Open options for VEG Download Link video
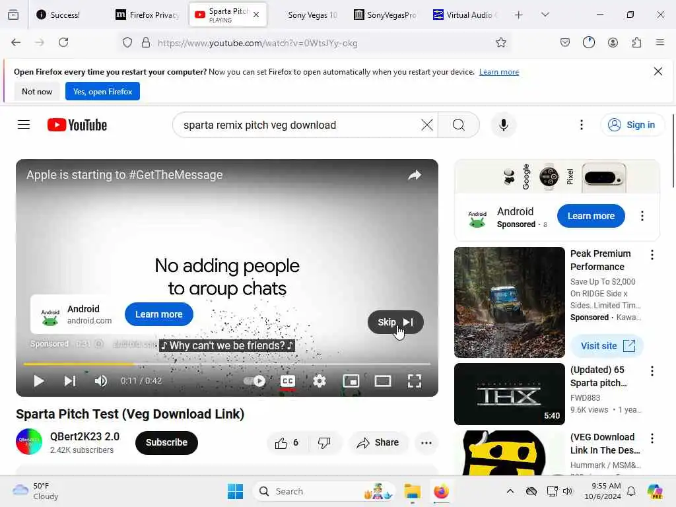The image size is (676, 507). tap(652, 438)
